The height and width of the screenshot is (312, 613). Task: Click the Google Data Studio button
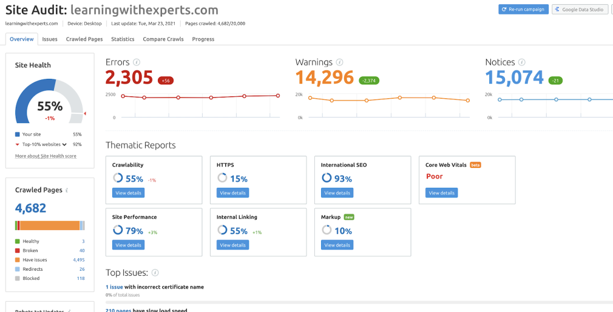coord(580,10)
